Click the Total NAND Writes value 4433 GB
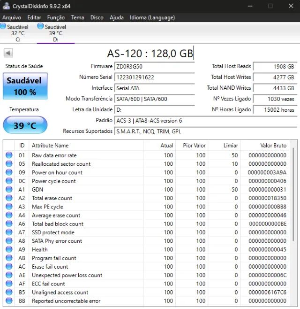The image size is (300, 309). point(275,88)
